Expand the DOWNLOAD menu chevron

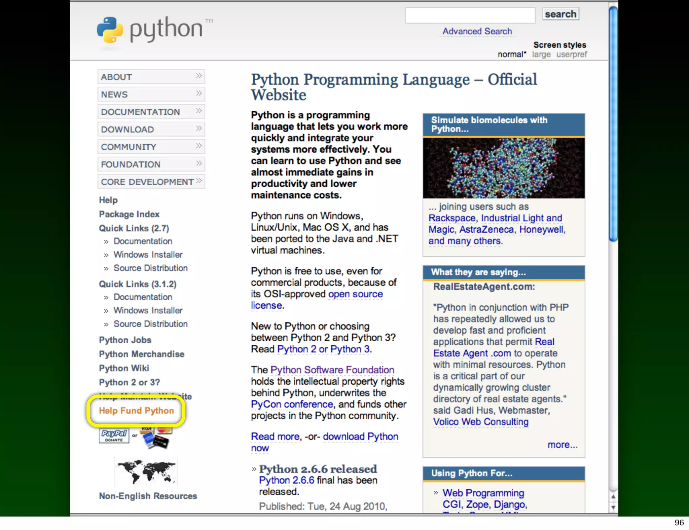199,128
